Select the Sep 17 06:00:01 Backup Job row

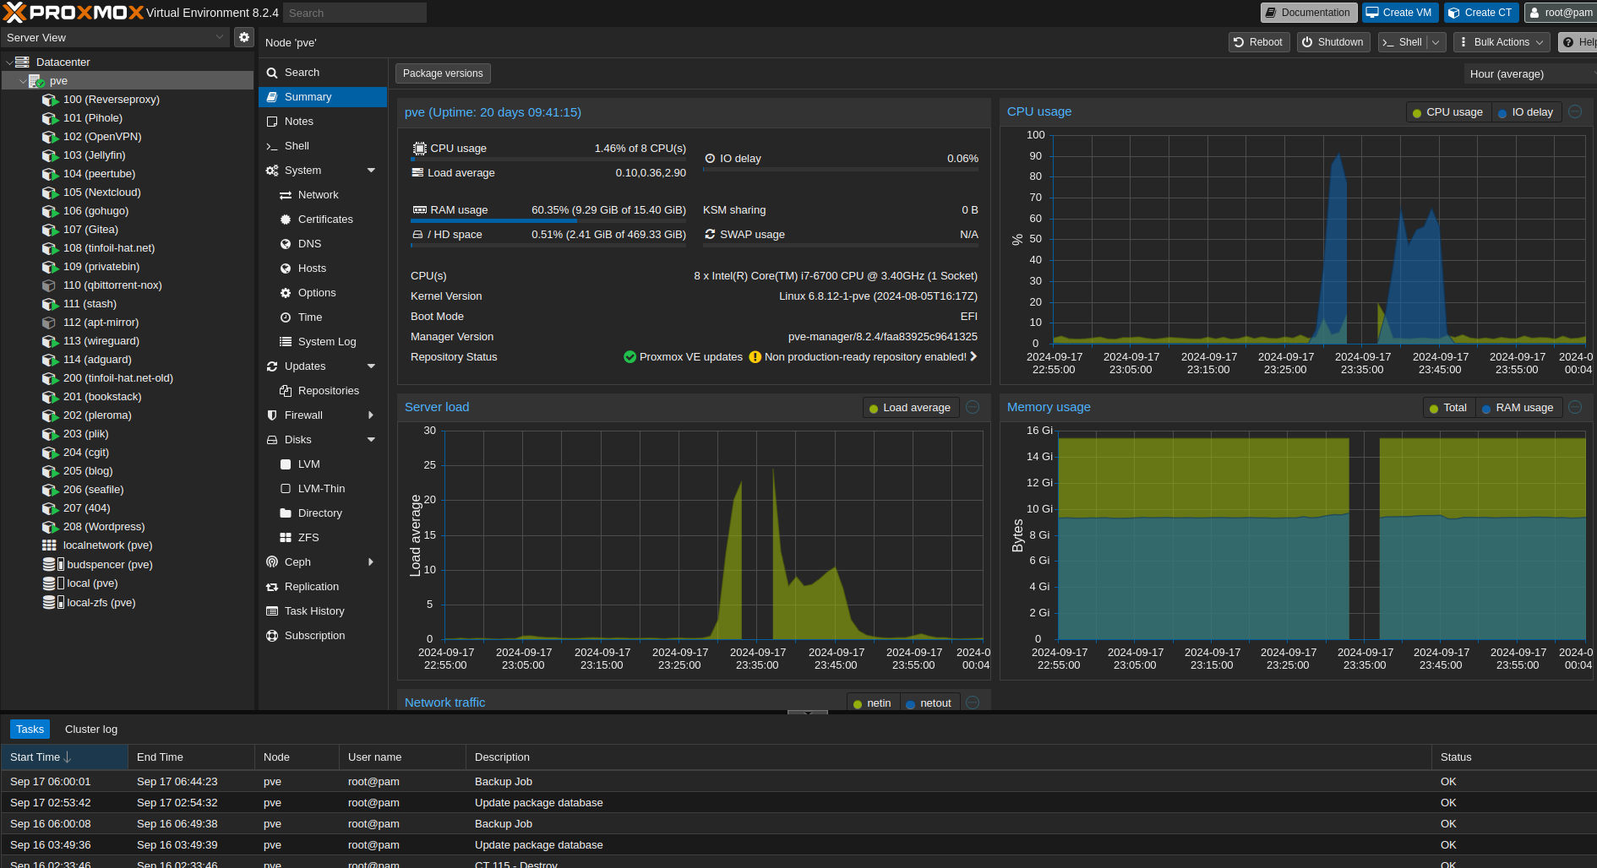point(798,782)
